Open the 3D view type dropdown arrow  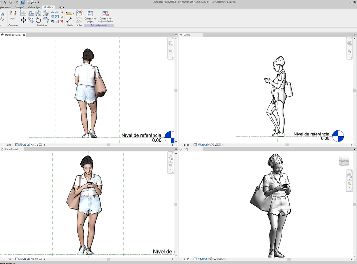(x=14, y=2)
